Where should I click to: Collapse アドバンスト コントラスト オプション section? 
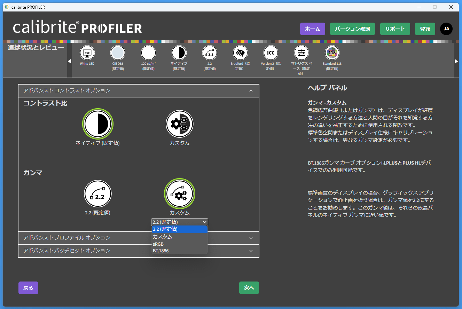coord(139,90)
